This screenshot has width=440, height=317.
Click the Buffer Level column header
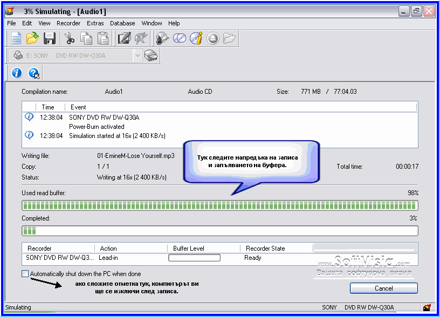(x=204, y=249)
